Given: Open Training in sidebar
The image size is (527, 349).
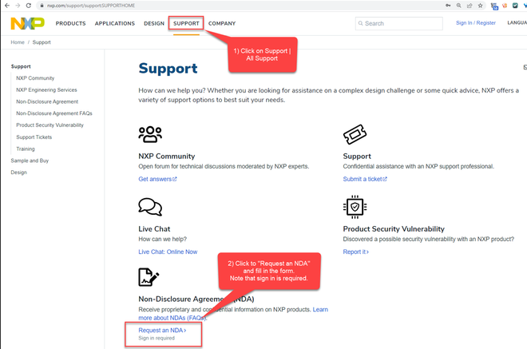Looking at the screenshot, I should [x=26, y=149].
